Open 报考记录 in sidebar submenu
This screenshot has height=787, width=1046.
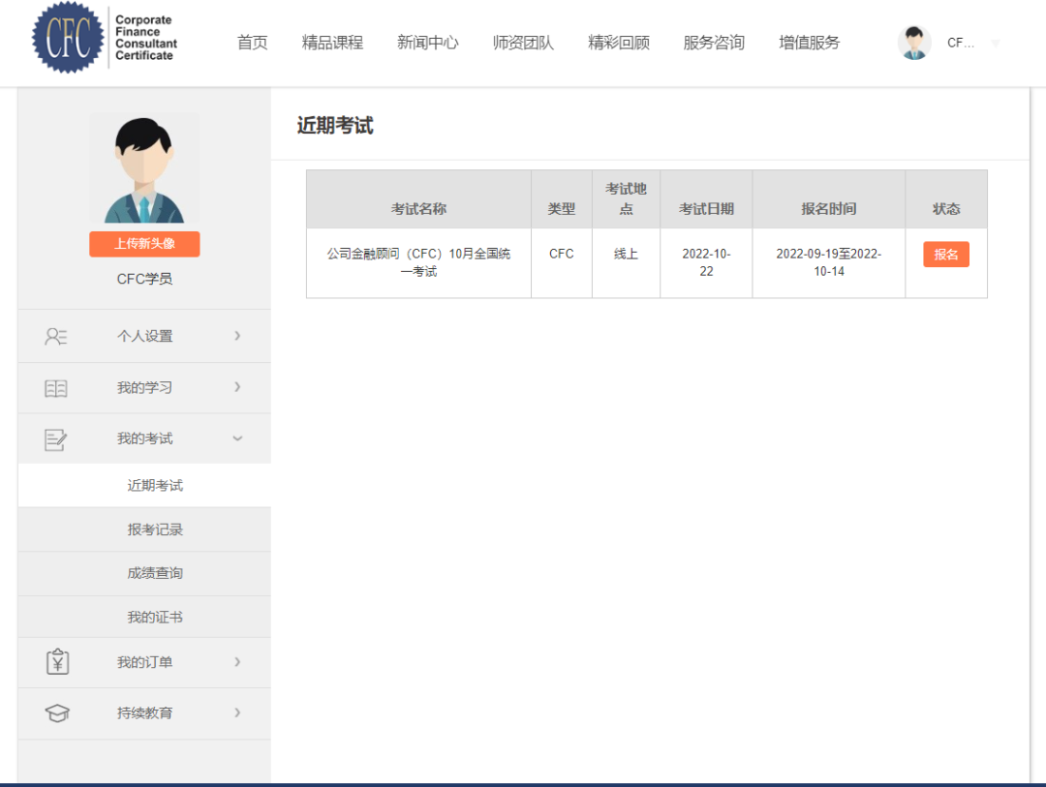pyautogui.click(x=155, y=530)
